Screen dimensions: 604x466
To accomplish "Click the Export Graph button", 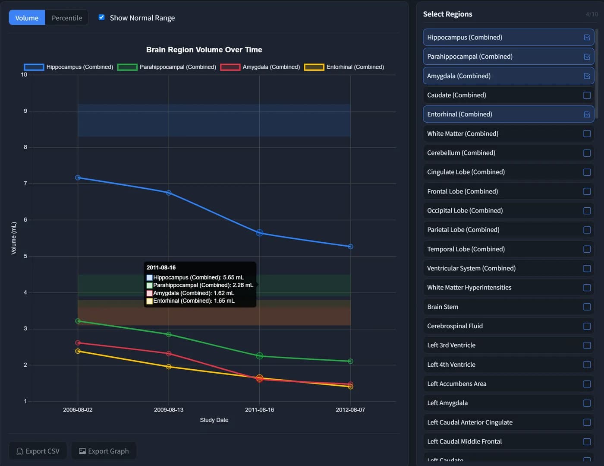I will [x=104, y=451].
